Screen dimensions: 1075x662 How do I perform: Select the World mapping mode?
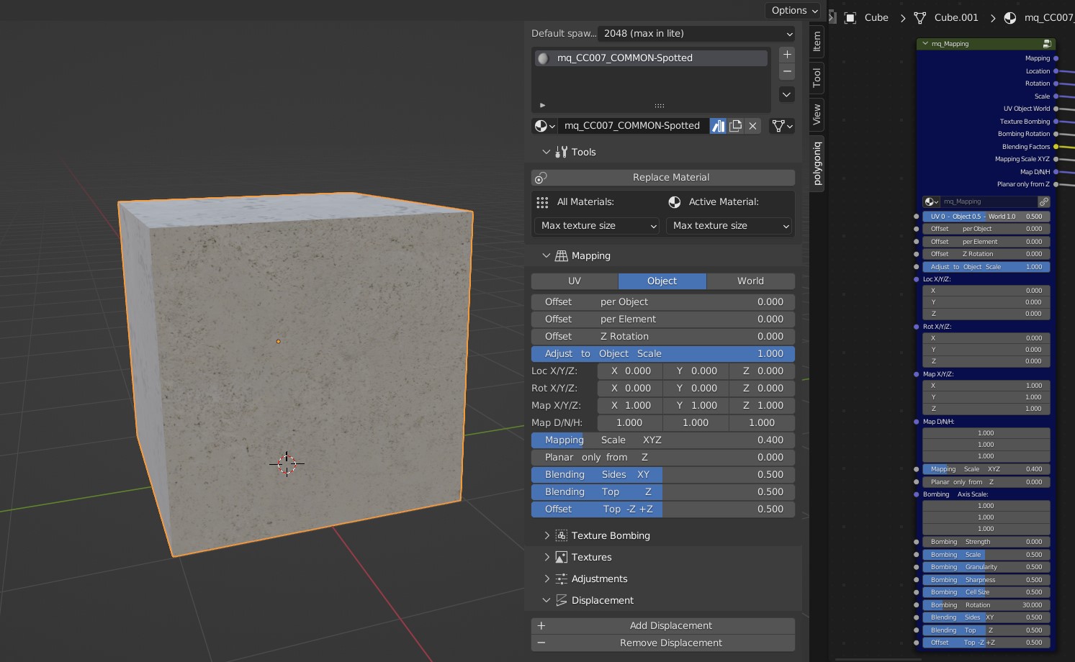(x=750, y=281)
